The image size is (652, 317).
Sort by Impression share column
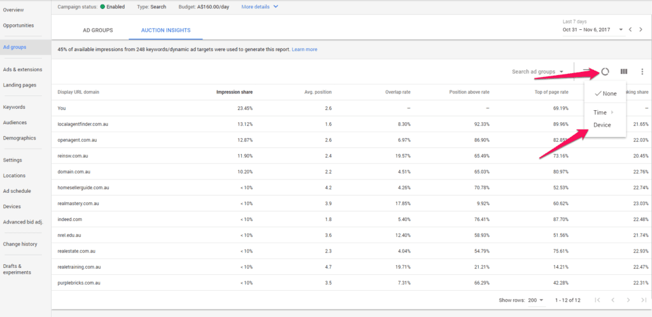[234, 92]
